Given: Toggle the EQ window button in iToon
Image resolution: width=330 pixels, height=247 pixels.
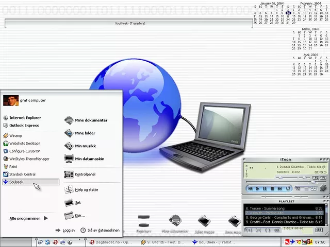Looking at the screenshot, I should pyautogui.click(x=315, y=178).
